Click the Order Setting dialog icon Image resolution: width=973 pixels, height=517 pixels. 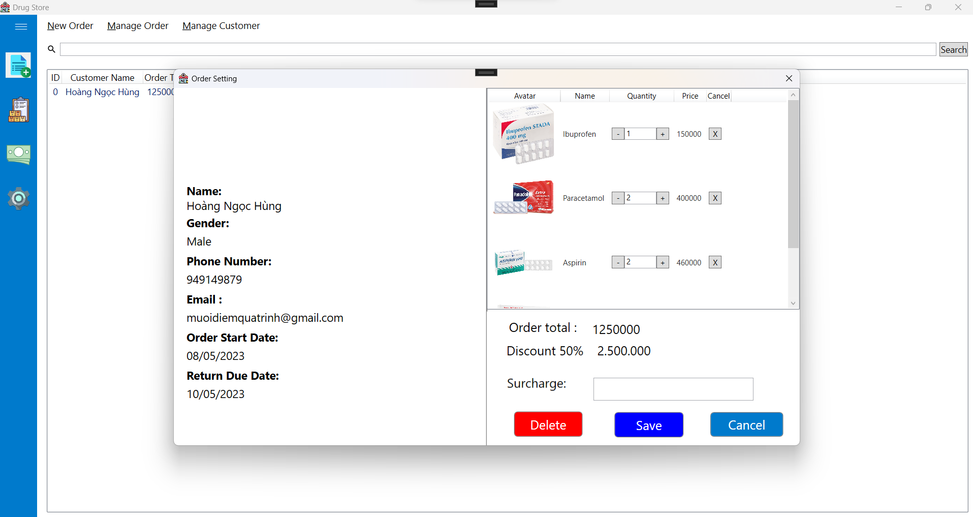click(183, 78)
